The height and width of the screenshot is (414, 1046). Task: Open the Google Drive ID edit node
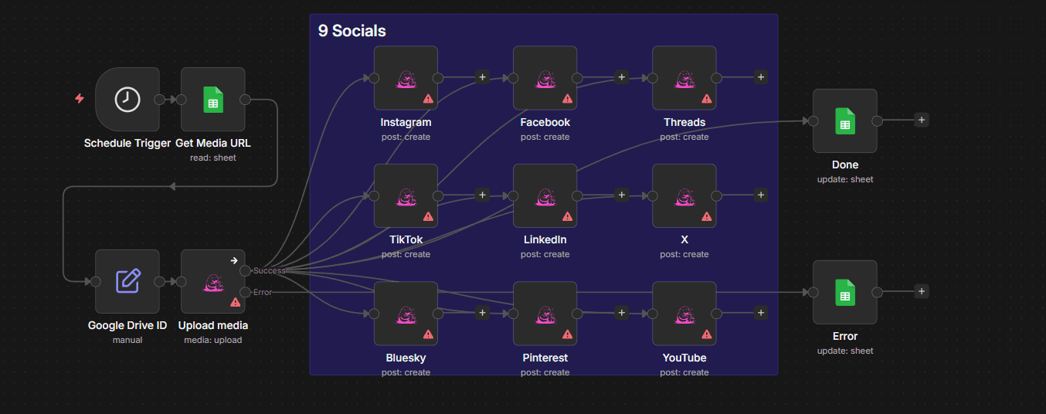[x=127, y=281]
